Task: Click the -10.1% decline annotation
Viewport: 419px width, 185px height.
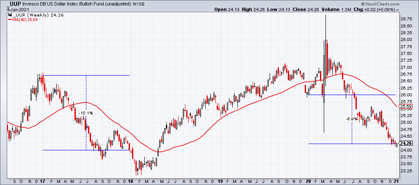Action: tap(85, 113)
